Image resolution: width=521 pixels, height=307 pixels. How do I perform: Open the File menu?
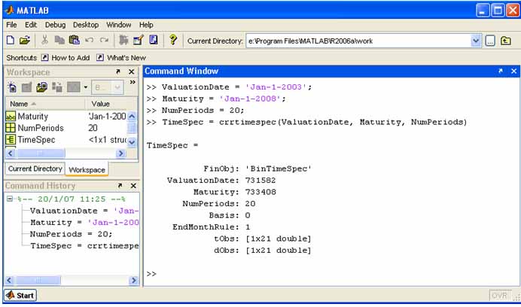pyautogui.click(x=11, y=25)
